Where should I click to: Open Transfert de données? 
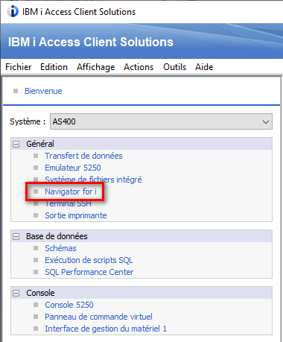(x=83, y=156)
